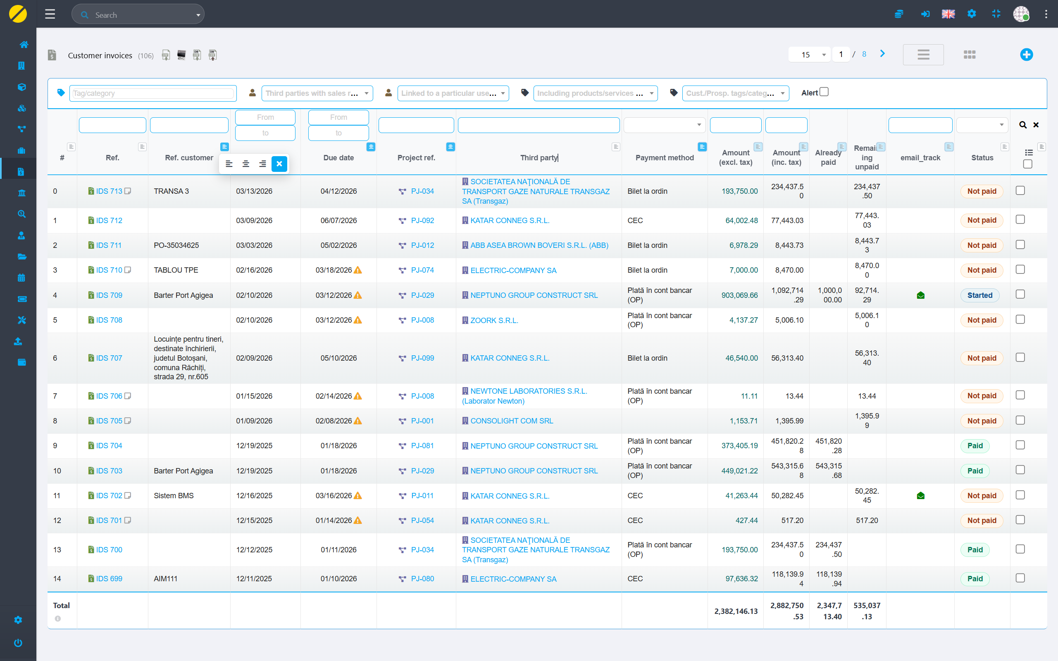Viewport: 1058px width, 661px height.
Task: Close the alignment popup
Action: click(279, 164)
